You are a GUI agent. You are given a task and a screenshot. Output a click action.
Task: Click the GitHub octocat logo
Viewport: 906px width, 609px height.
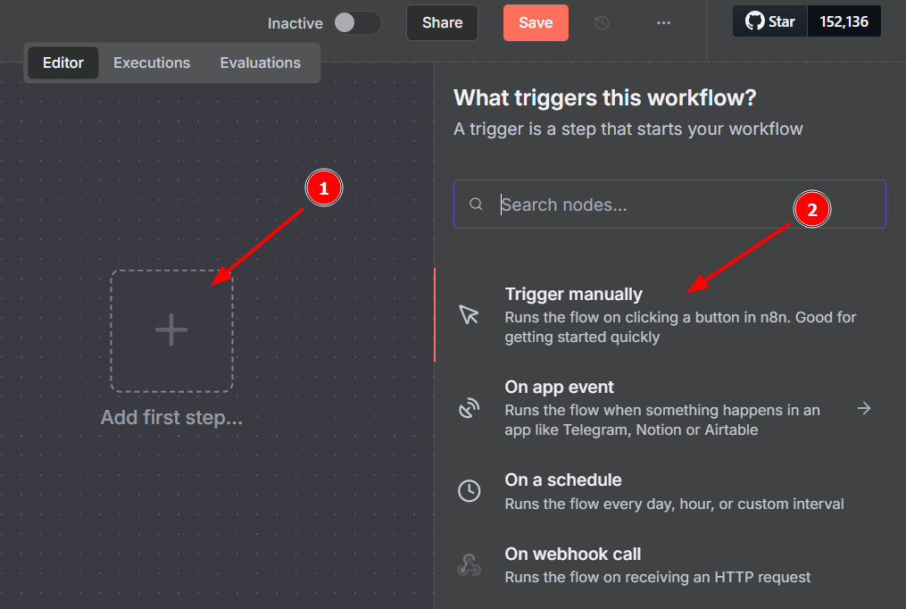point(754,21)
